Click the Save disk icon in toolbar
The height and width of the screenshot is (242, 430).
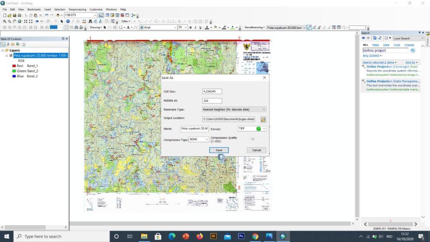15,16
